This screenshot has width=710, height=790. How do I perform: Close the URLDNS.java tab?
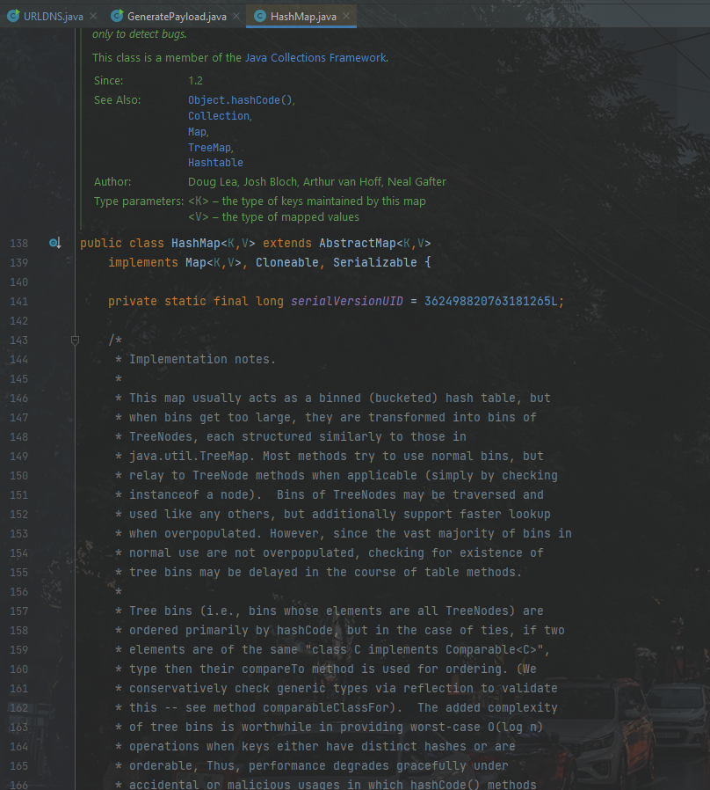coord(93,16)
